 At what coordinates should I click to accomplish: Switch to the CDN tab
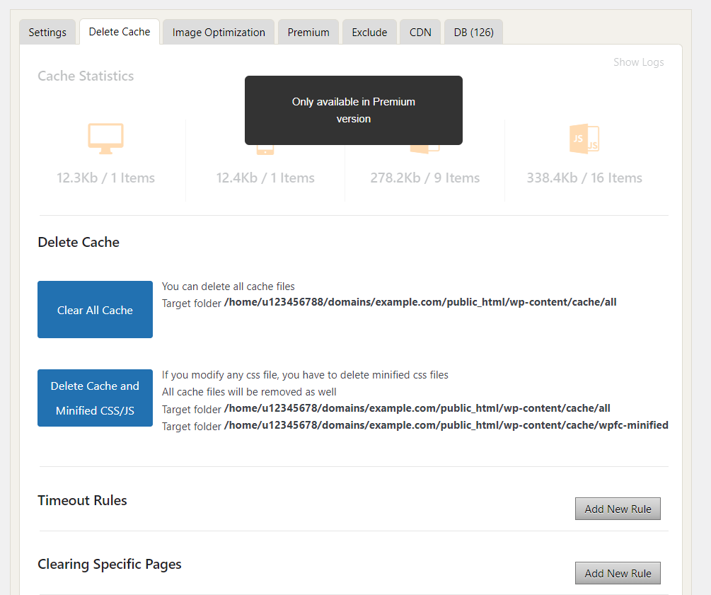(420, 33)
